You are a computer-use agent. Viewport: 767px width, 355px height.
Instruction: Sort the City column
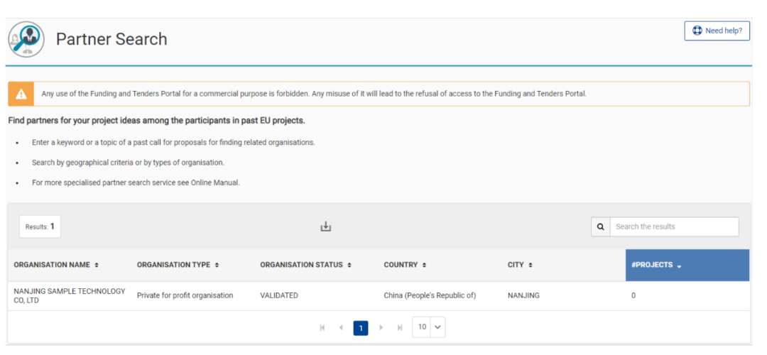[x=520, y=265]
